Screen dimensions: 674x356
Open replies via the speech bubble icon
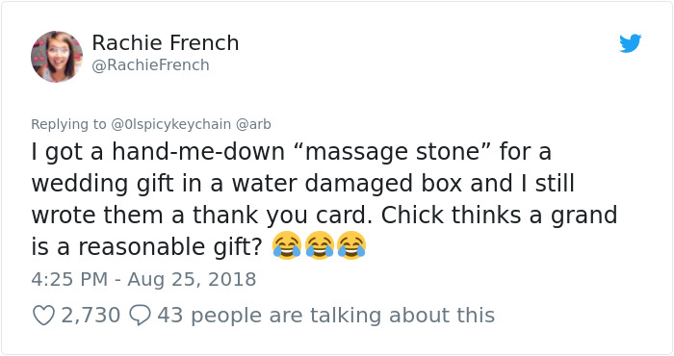tap(140, 316)
